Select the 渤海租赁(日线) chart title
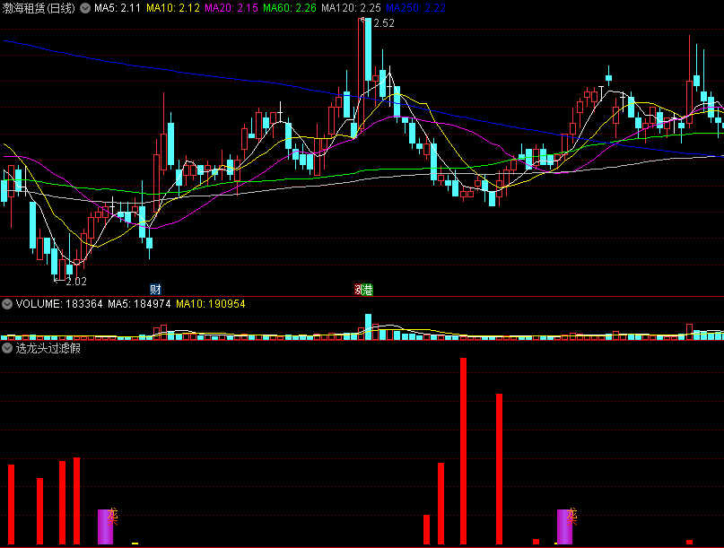 (x=39, y=8)
